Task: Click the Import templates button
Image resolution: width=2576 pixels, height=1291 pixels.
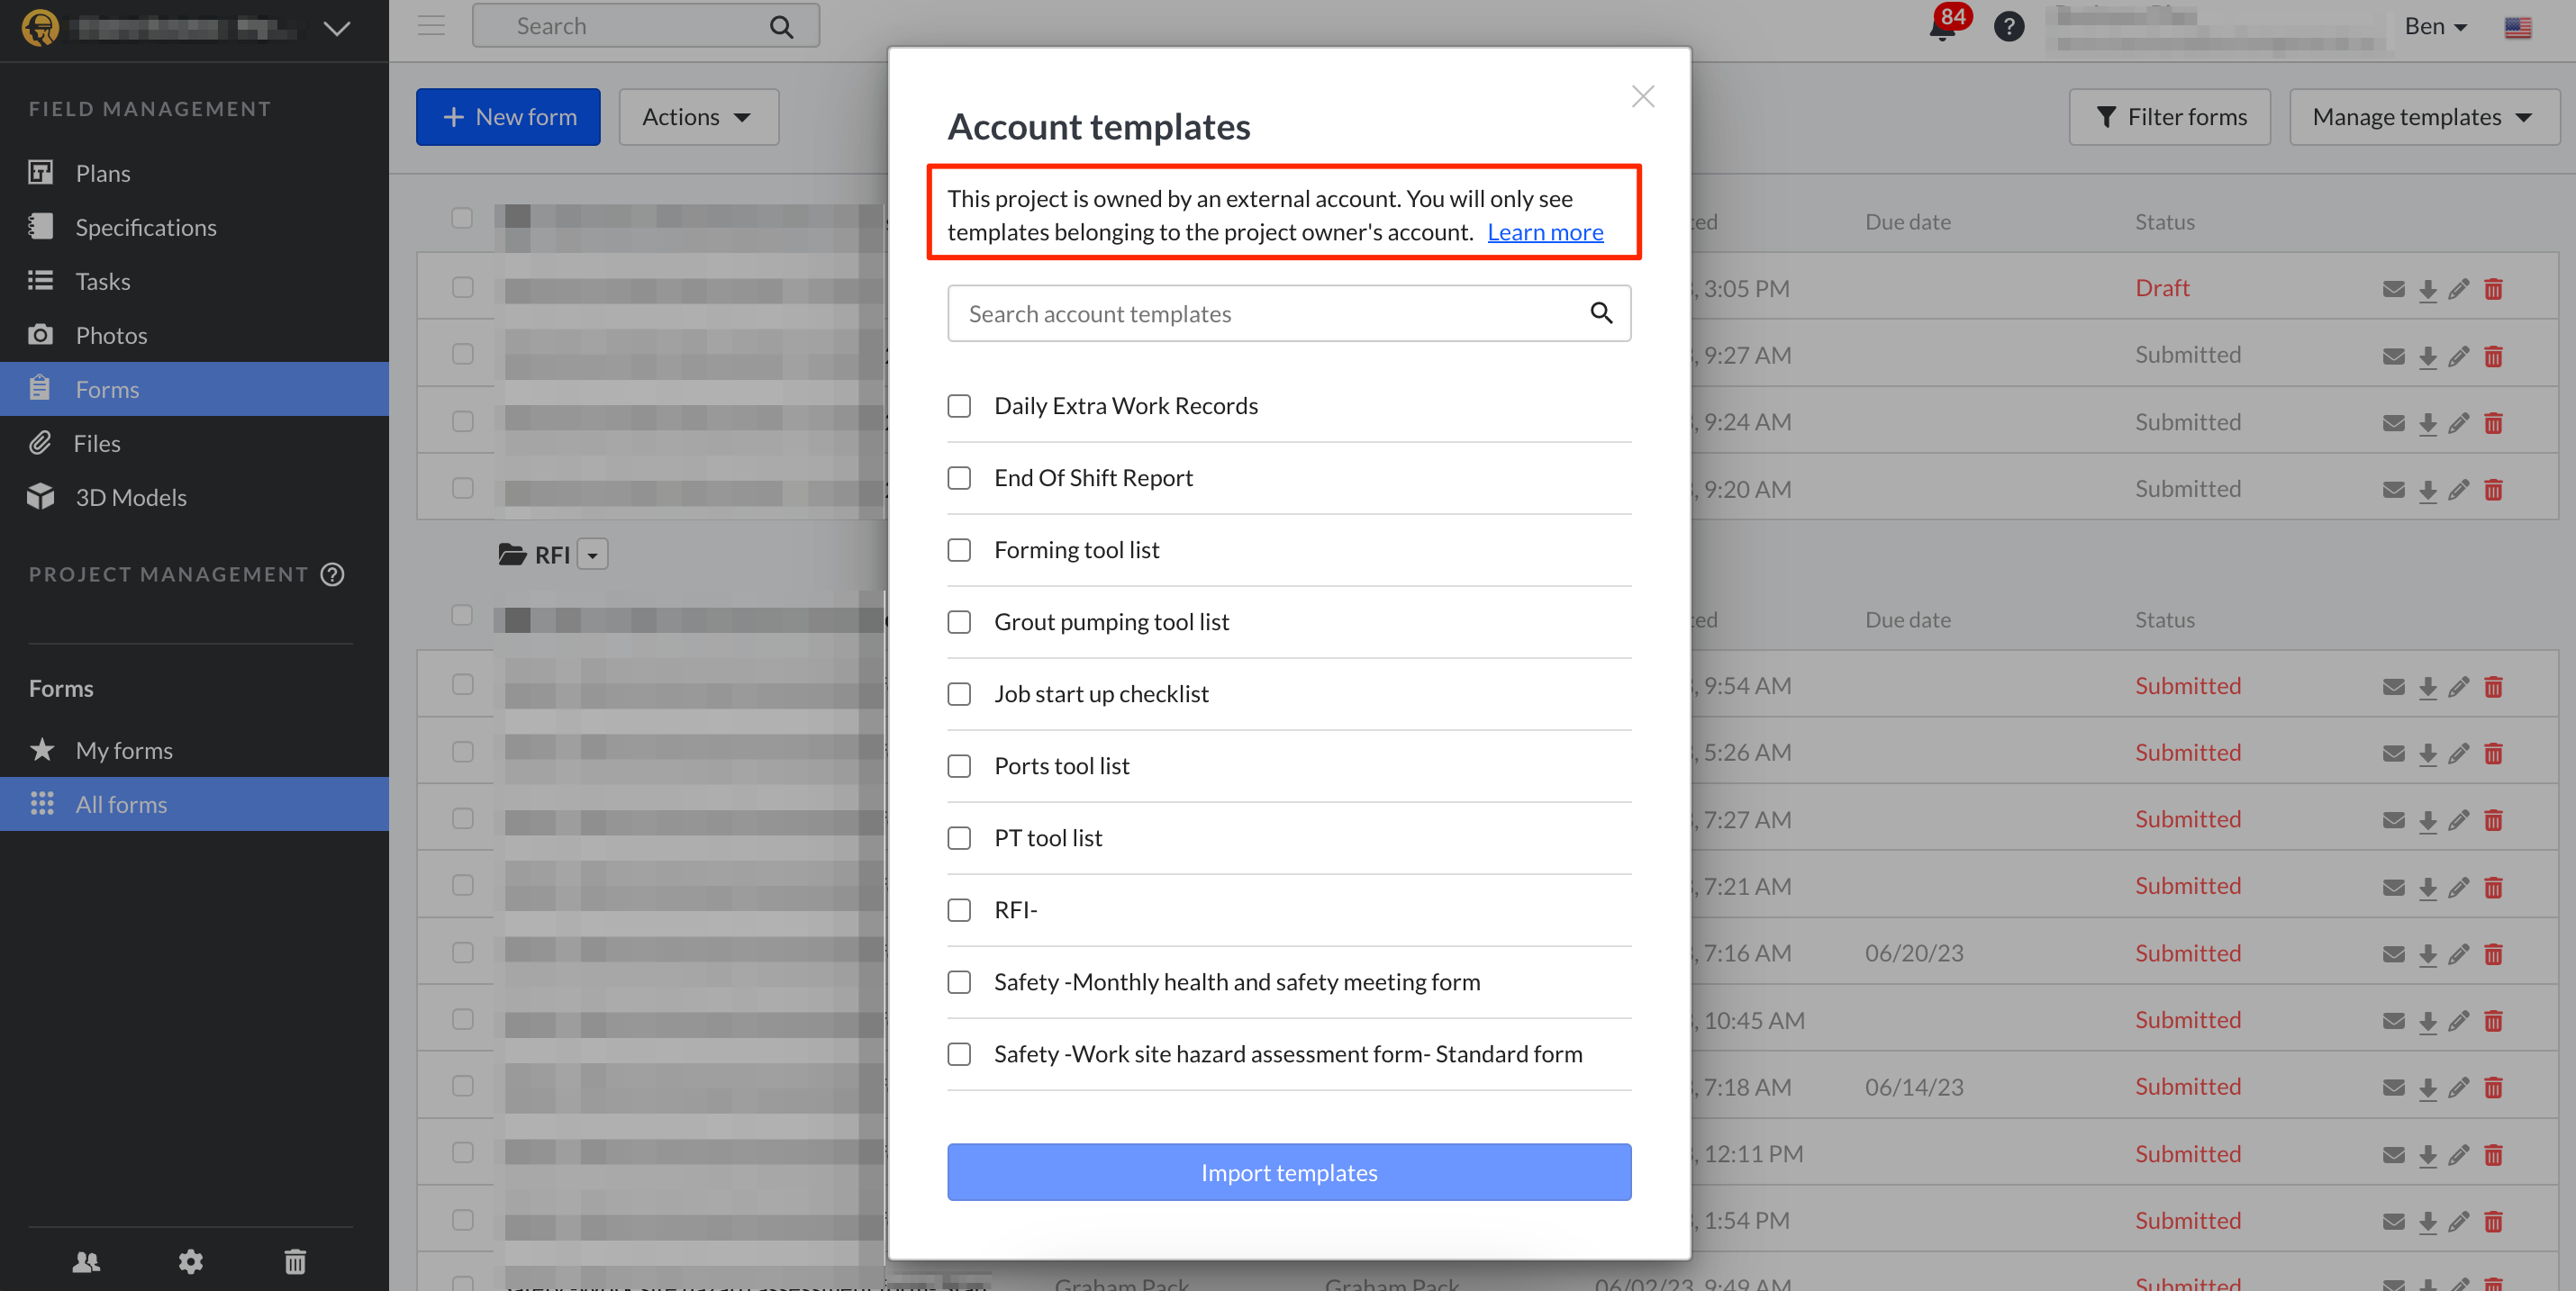Action: [1288, 1172]
